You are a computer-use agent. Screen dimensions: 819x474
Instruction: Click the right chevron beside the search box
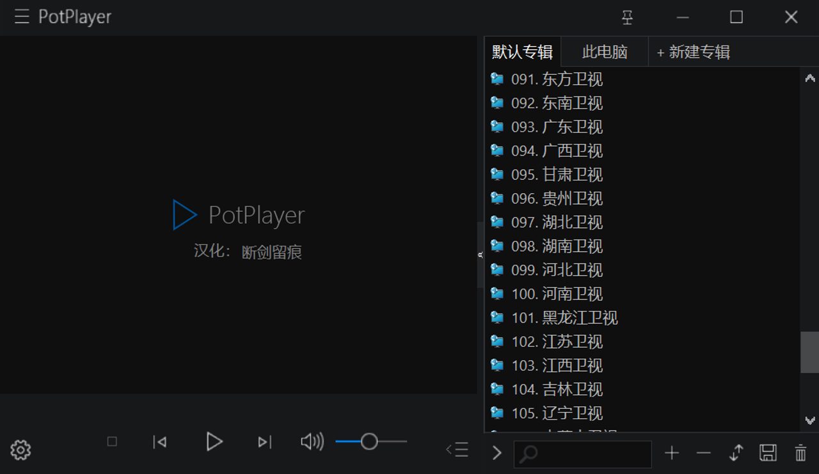[x=497, y=453]
